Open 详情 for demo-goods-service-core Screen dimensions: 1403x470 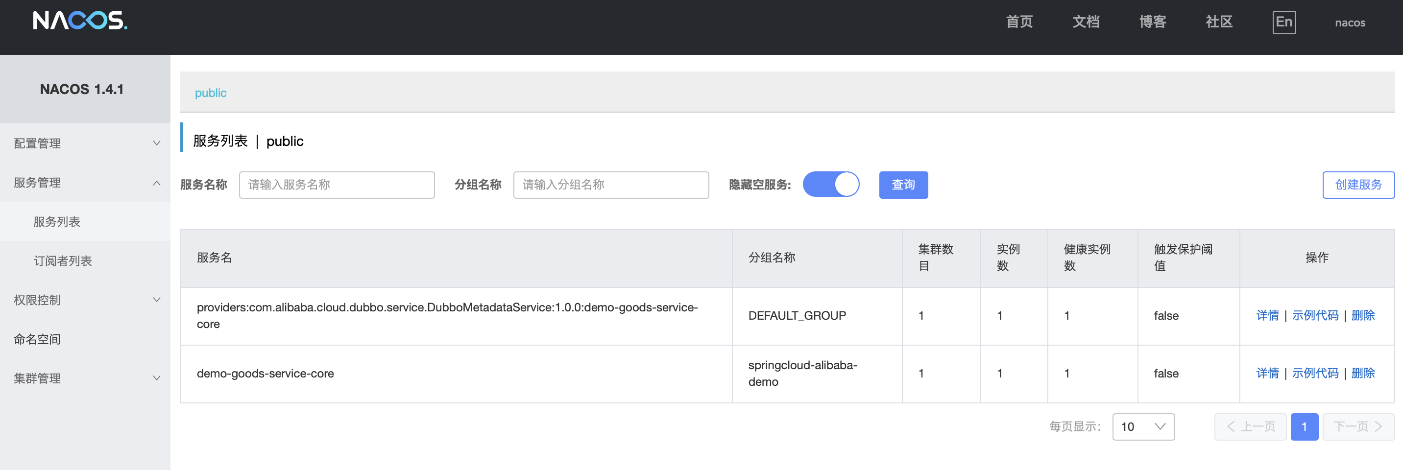(x=1267, y=374)
